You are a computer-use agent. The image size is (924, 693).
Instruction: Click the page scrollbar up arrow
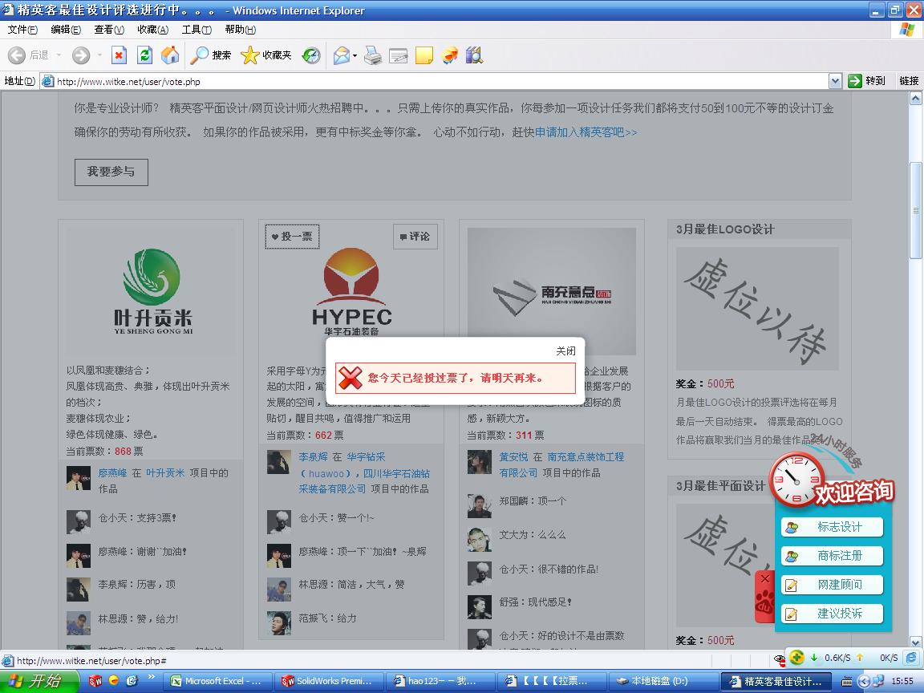coord(915,99)
